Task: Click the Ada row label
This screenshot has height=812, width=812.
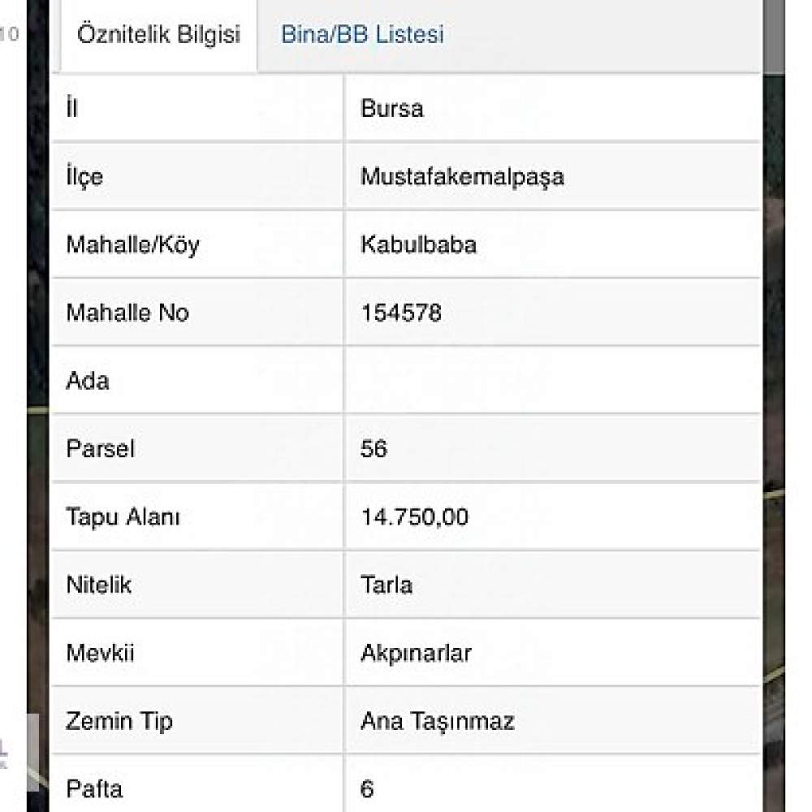Action: pyautogui.click(x=88, y=381)
